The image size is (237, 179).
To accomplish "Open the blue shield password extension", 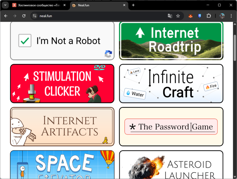I will (199, 16).
